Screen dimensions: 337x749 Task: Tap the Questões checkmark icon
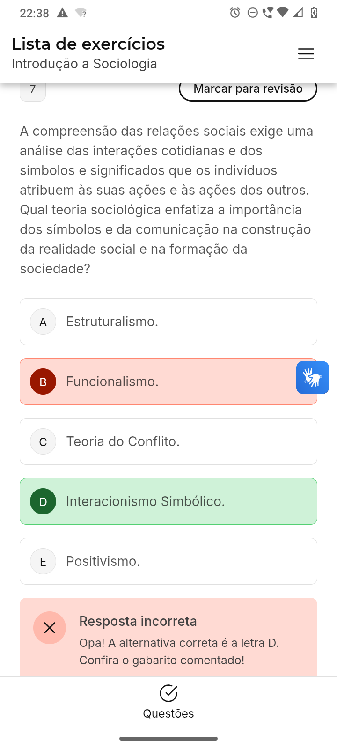click(168, 693)
